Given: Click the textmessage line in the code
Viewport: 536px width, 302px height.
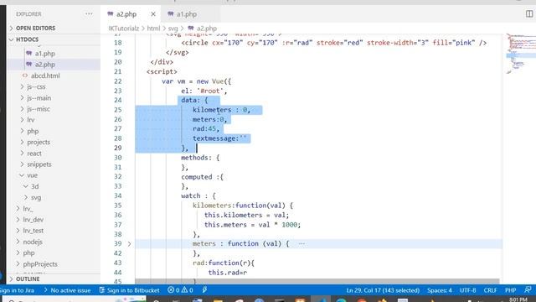Looking at the screenshot, I should [x=219, y=138].
